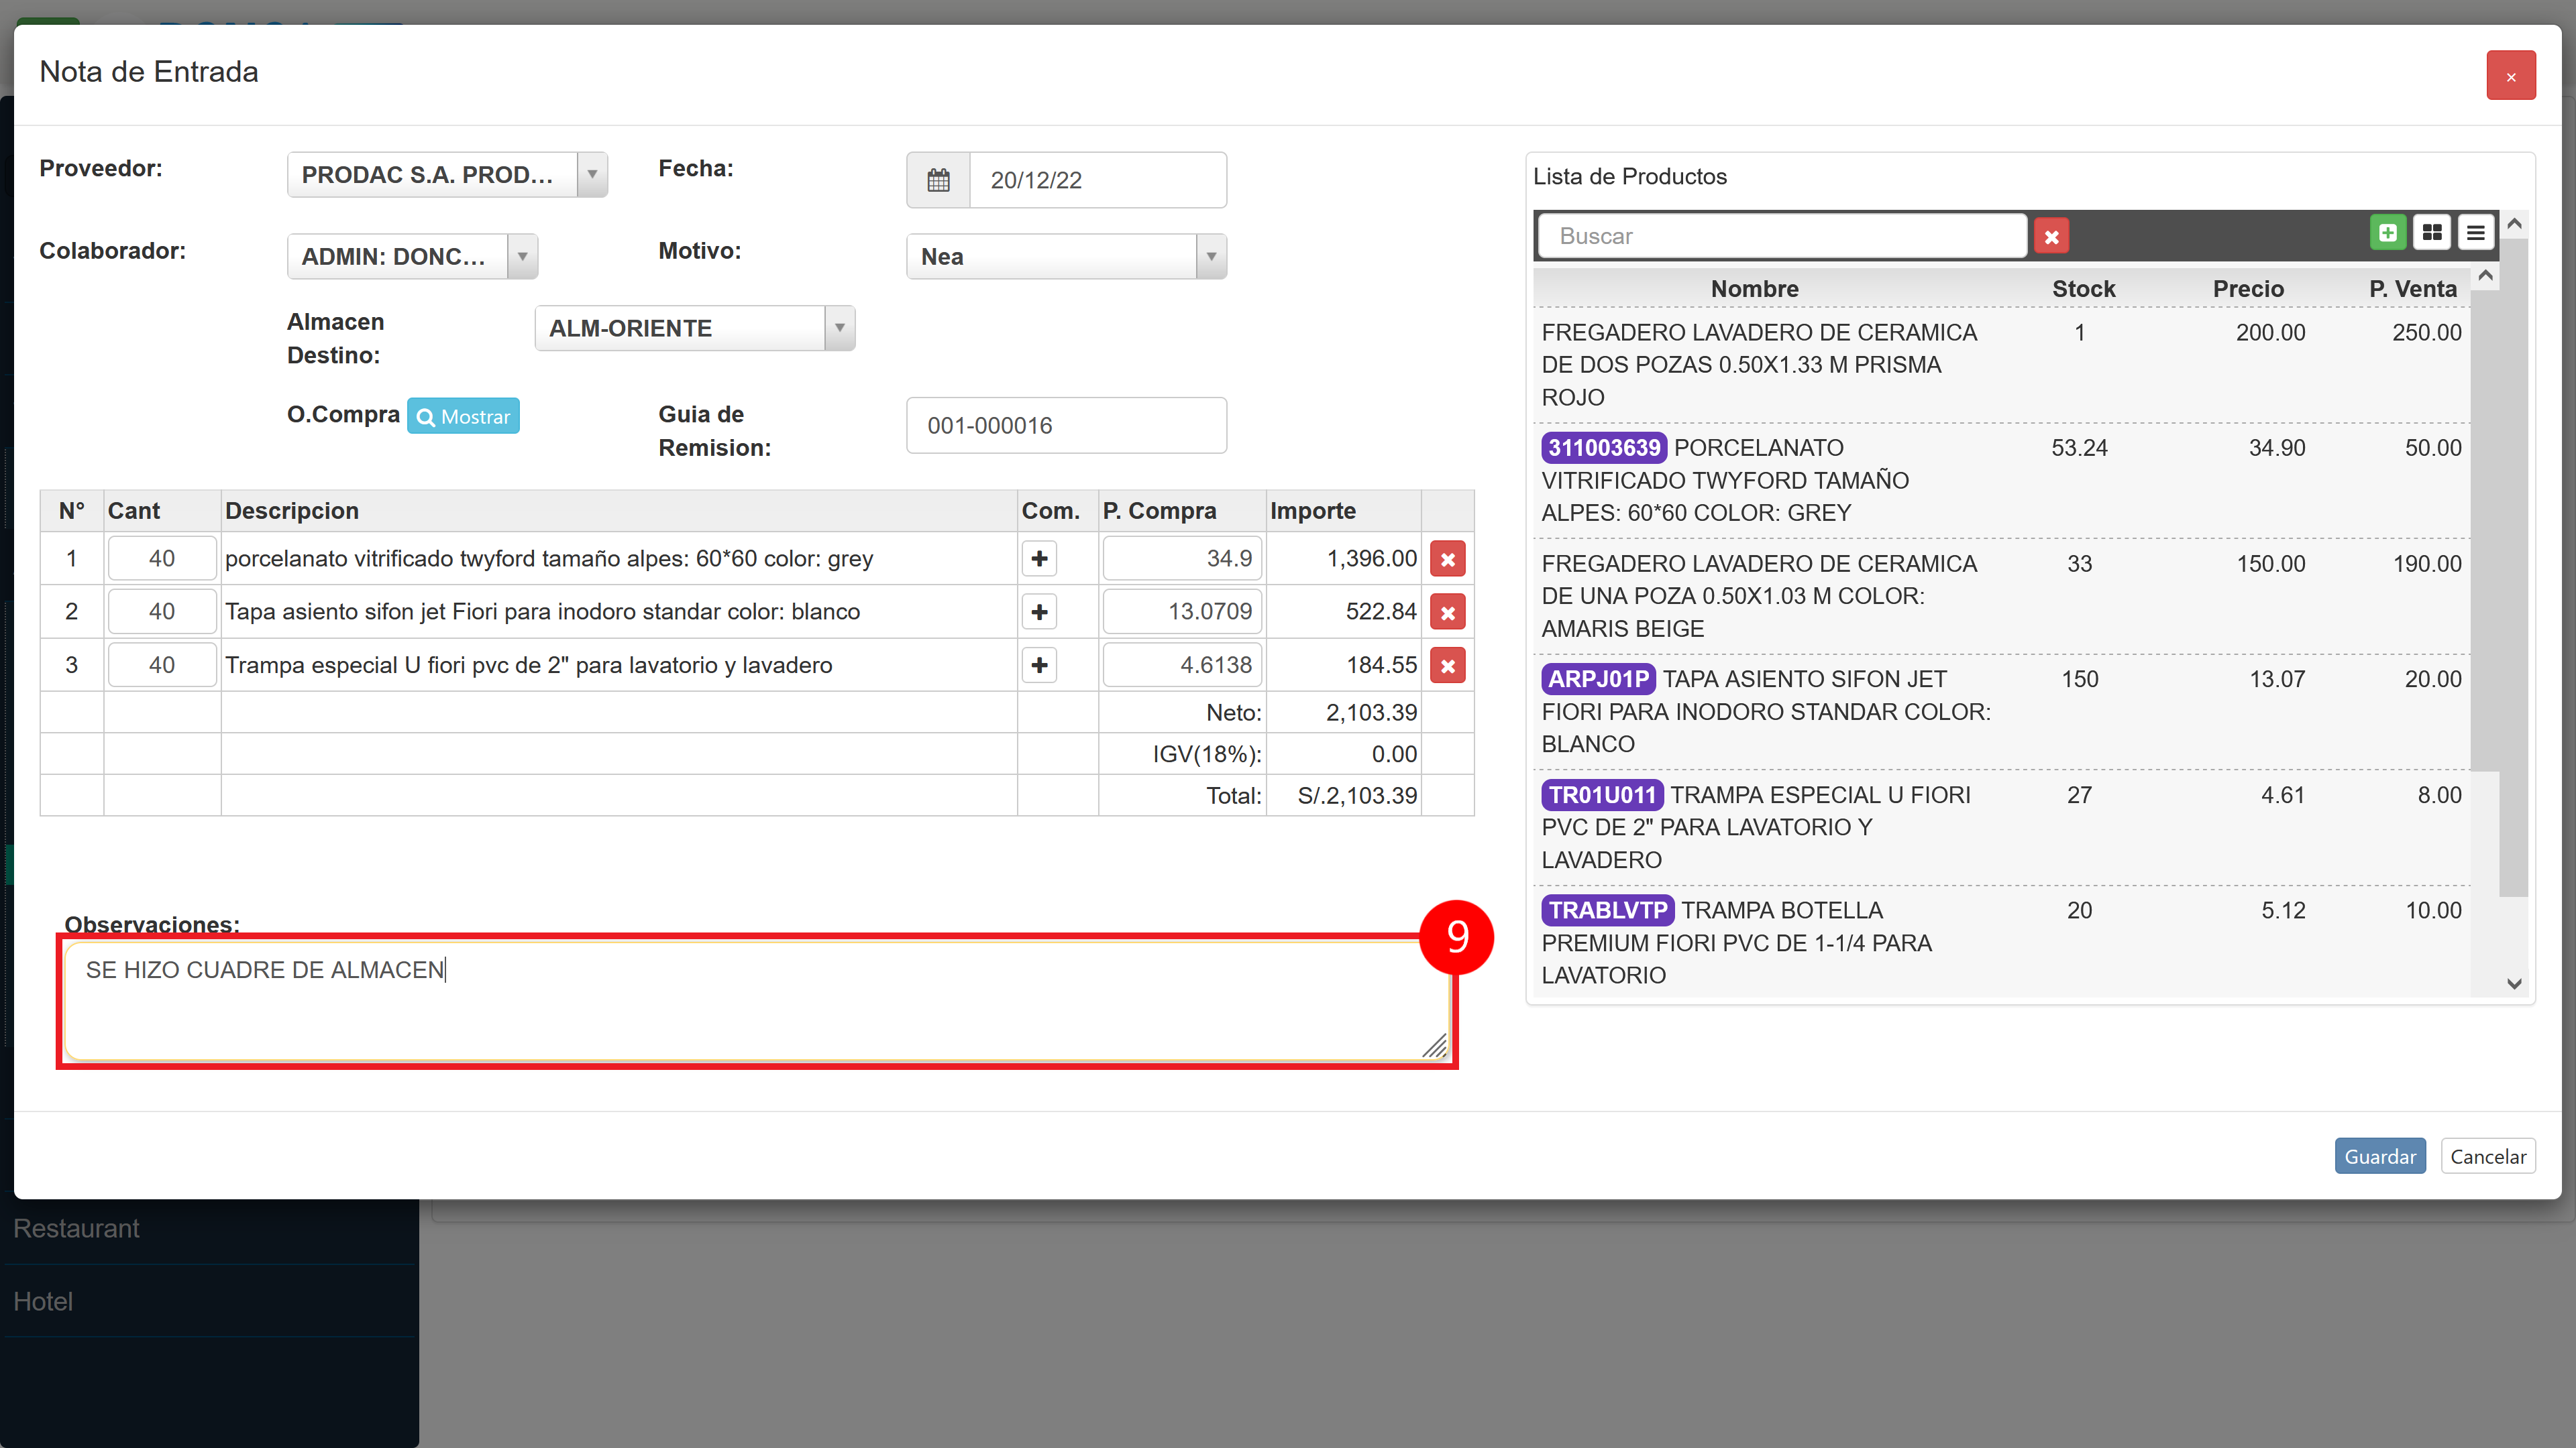Click the Stock column header

click(x=2083, y=289)
